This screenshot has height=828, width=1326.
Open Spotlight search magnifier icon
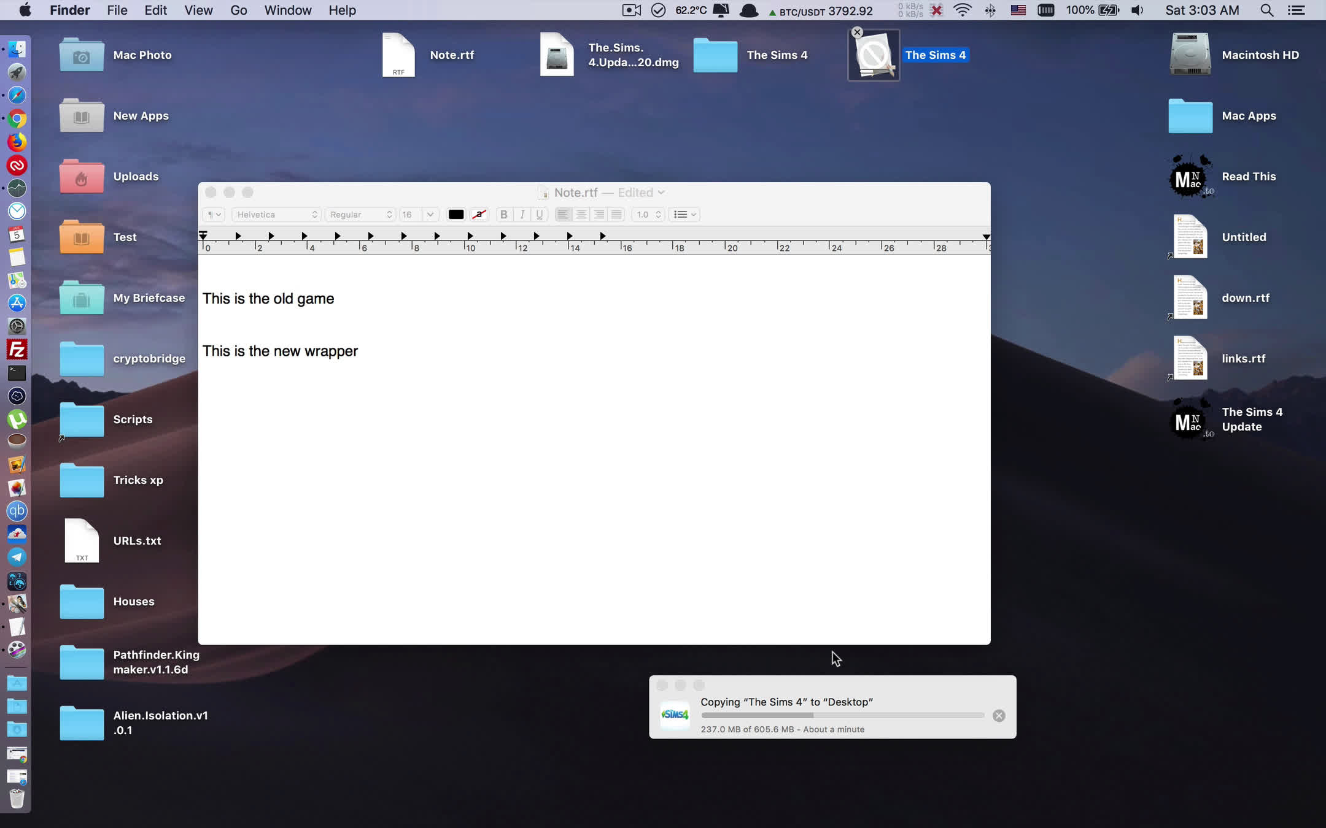(x=1266, y=10)
